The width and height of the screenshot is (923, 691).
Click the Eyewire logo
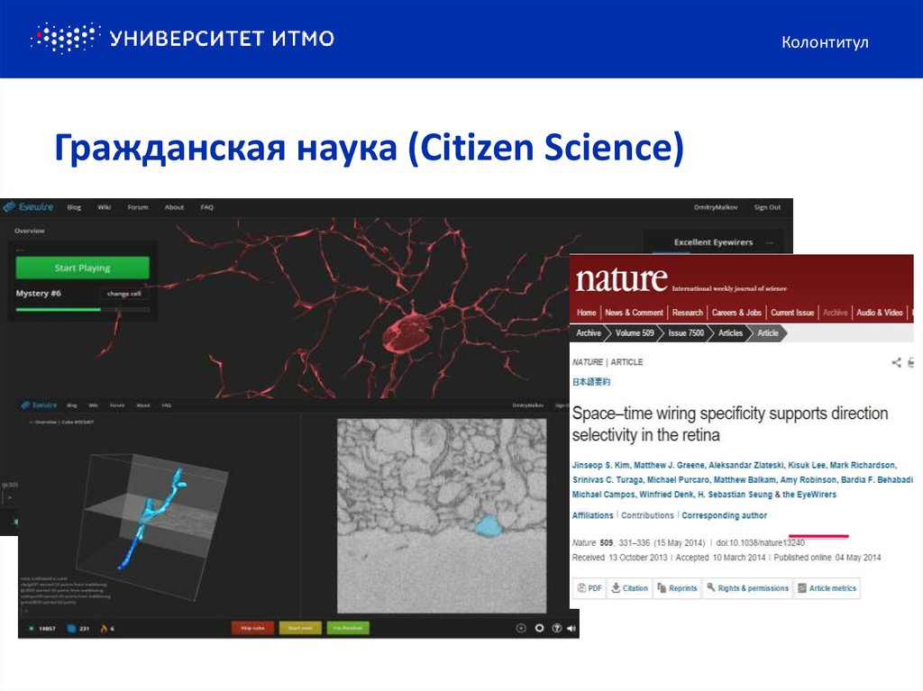point(30,206)
